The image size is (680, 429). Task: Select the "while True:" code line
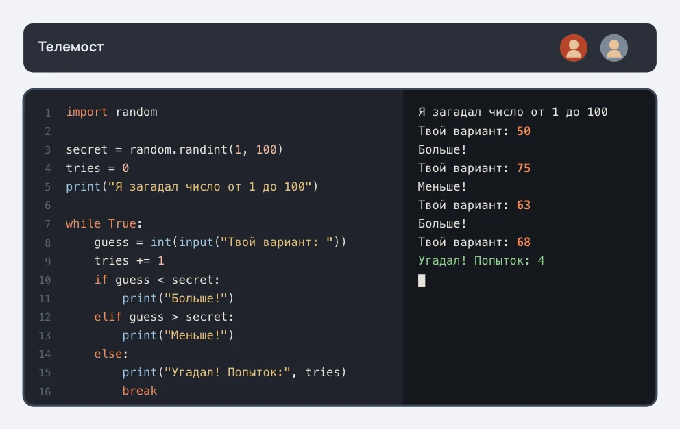(104, 223)
